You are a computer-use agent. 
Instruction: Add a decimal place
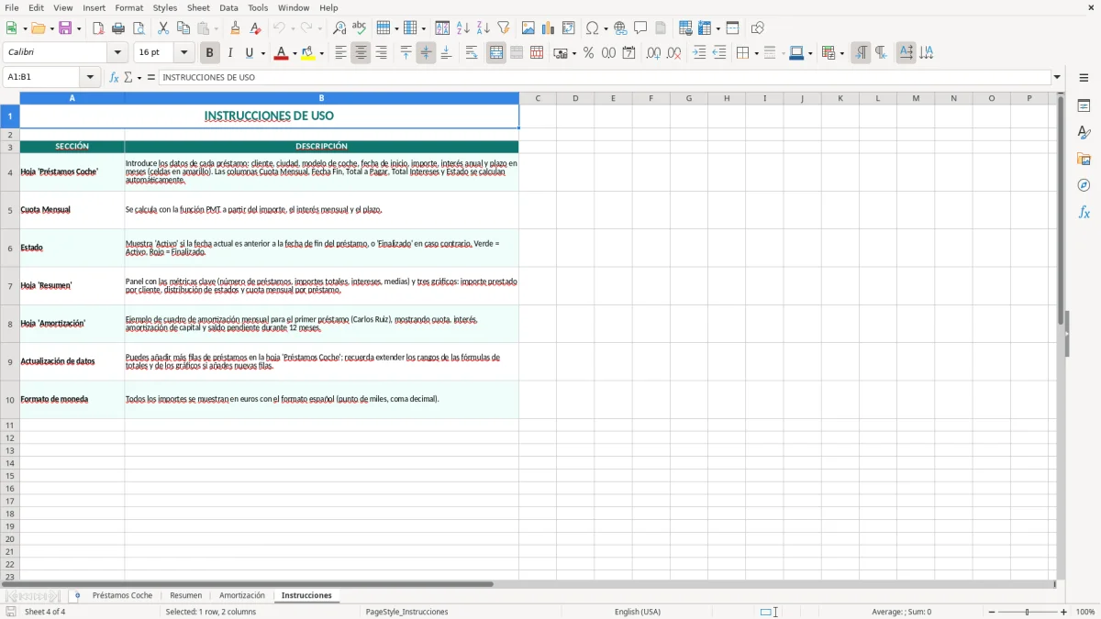tap(654, 53)
